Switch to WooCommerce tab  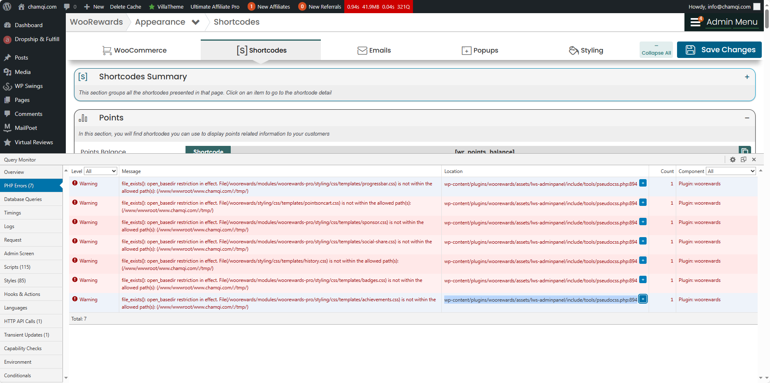point(135,50)
